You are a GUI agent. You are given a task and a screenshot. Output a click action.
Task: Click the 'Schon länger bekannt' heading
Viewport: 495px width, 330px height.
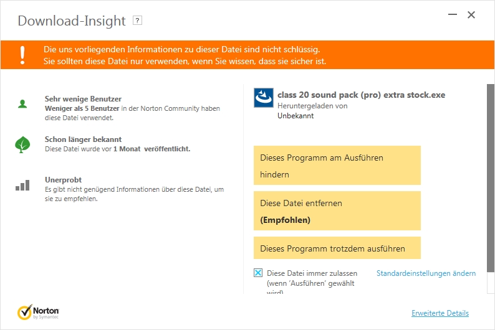point(83,139)
